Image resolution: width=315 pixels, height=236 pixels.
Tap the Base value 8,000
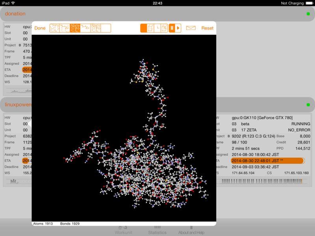click(x=305, y=136)
